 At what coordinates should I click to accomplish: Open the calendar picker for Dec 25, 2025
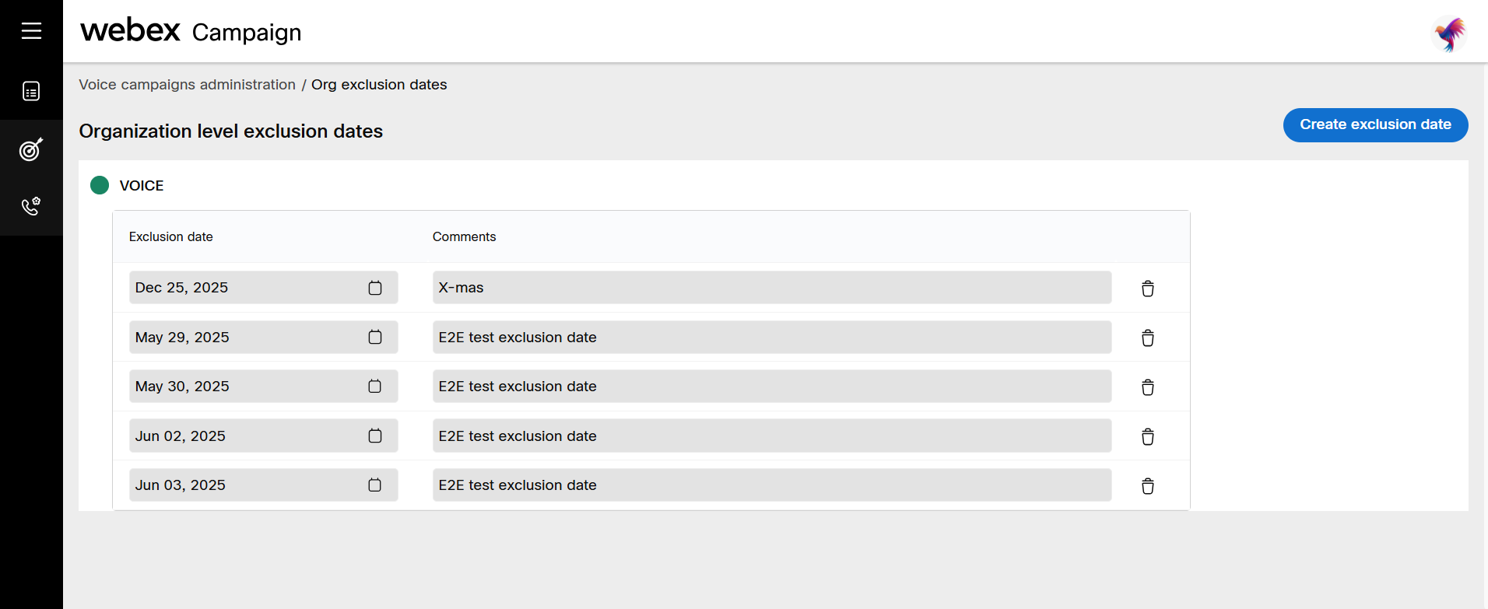(375, 288)
